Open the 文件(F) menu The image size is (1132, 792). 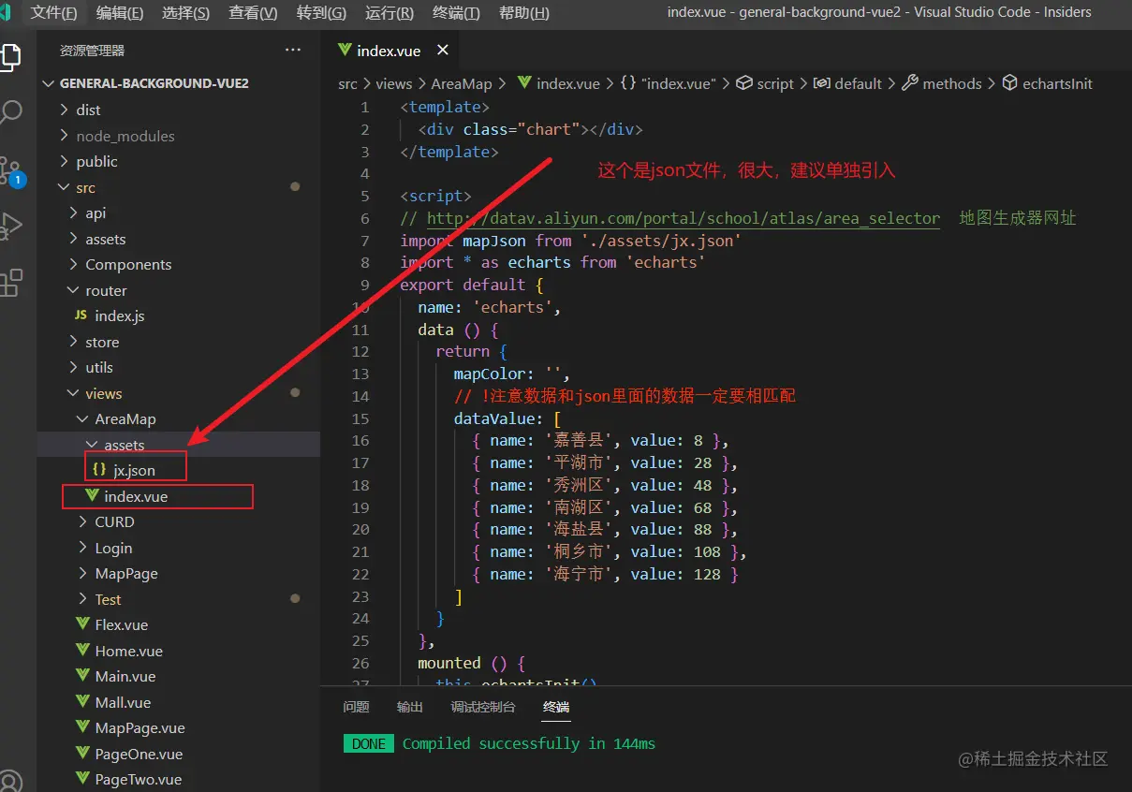coord(53,12)
